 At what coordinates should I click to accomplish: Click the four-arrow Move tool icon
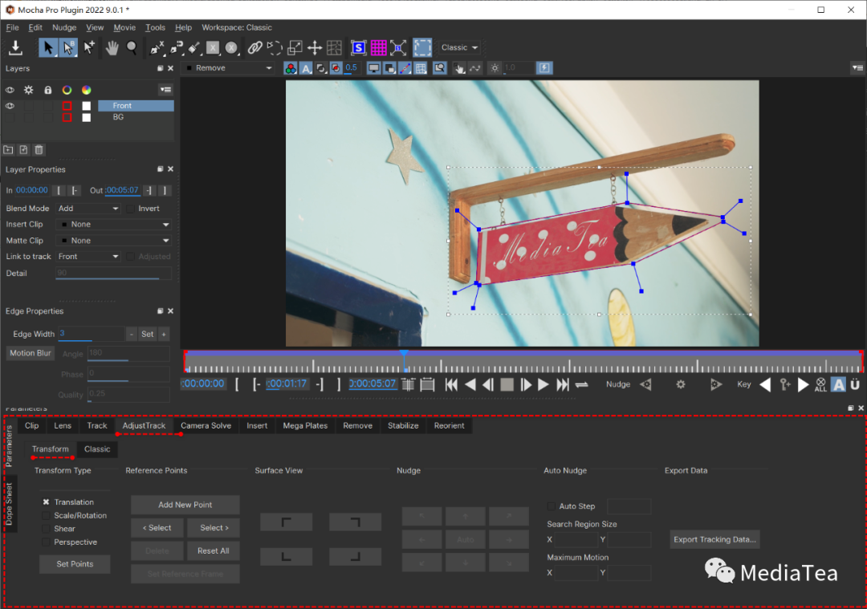(x=315, y=47)
